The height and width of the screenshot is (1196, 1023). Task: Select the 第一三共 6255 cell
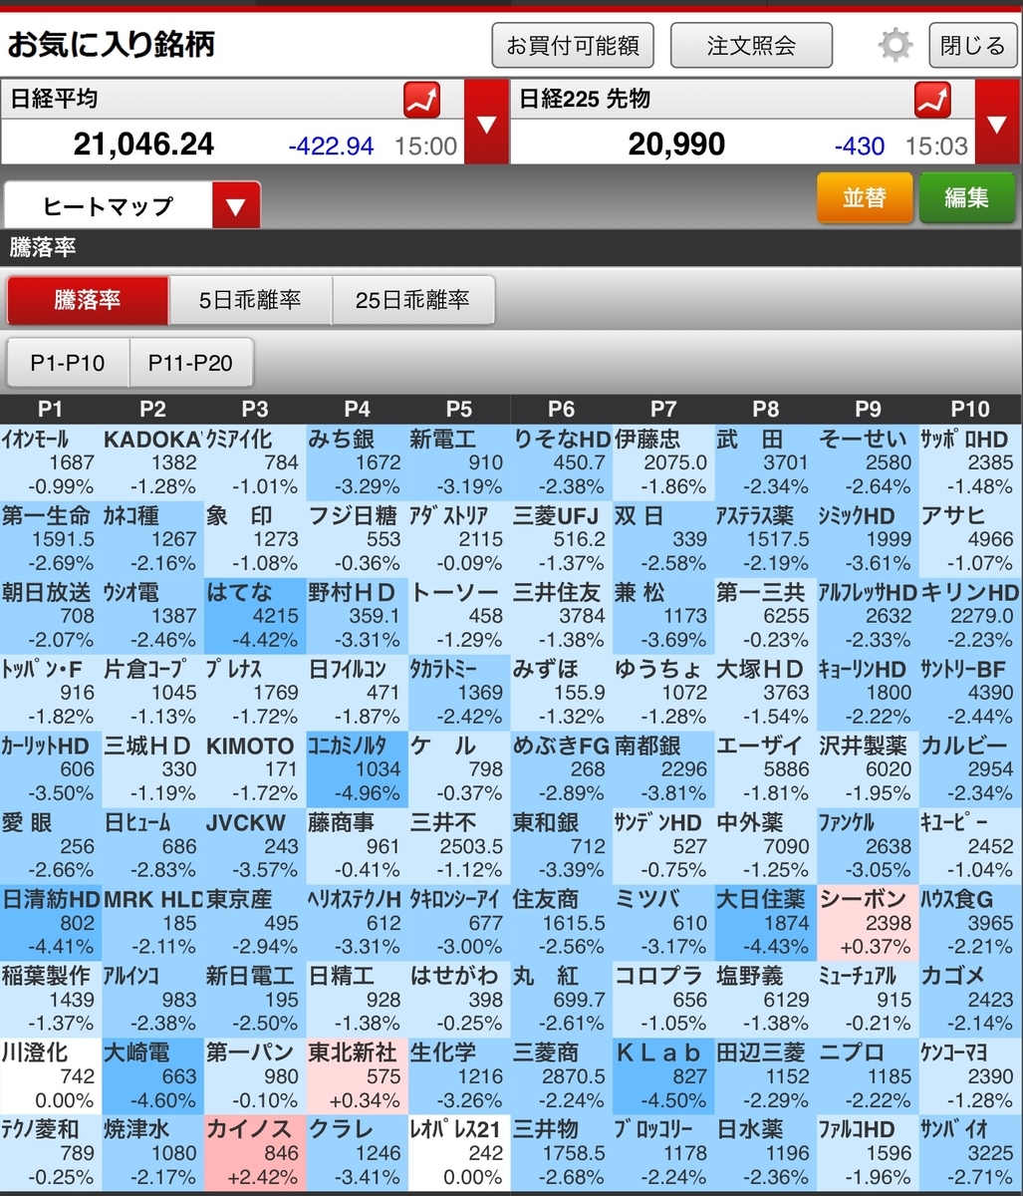[x=766, y=616]
